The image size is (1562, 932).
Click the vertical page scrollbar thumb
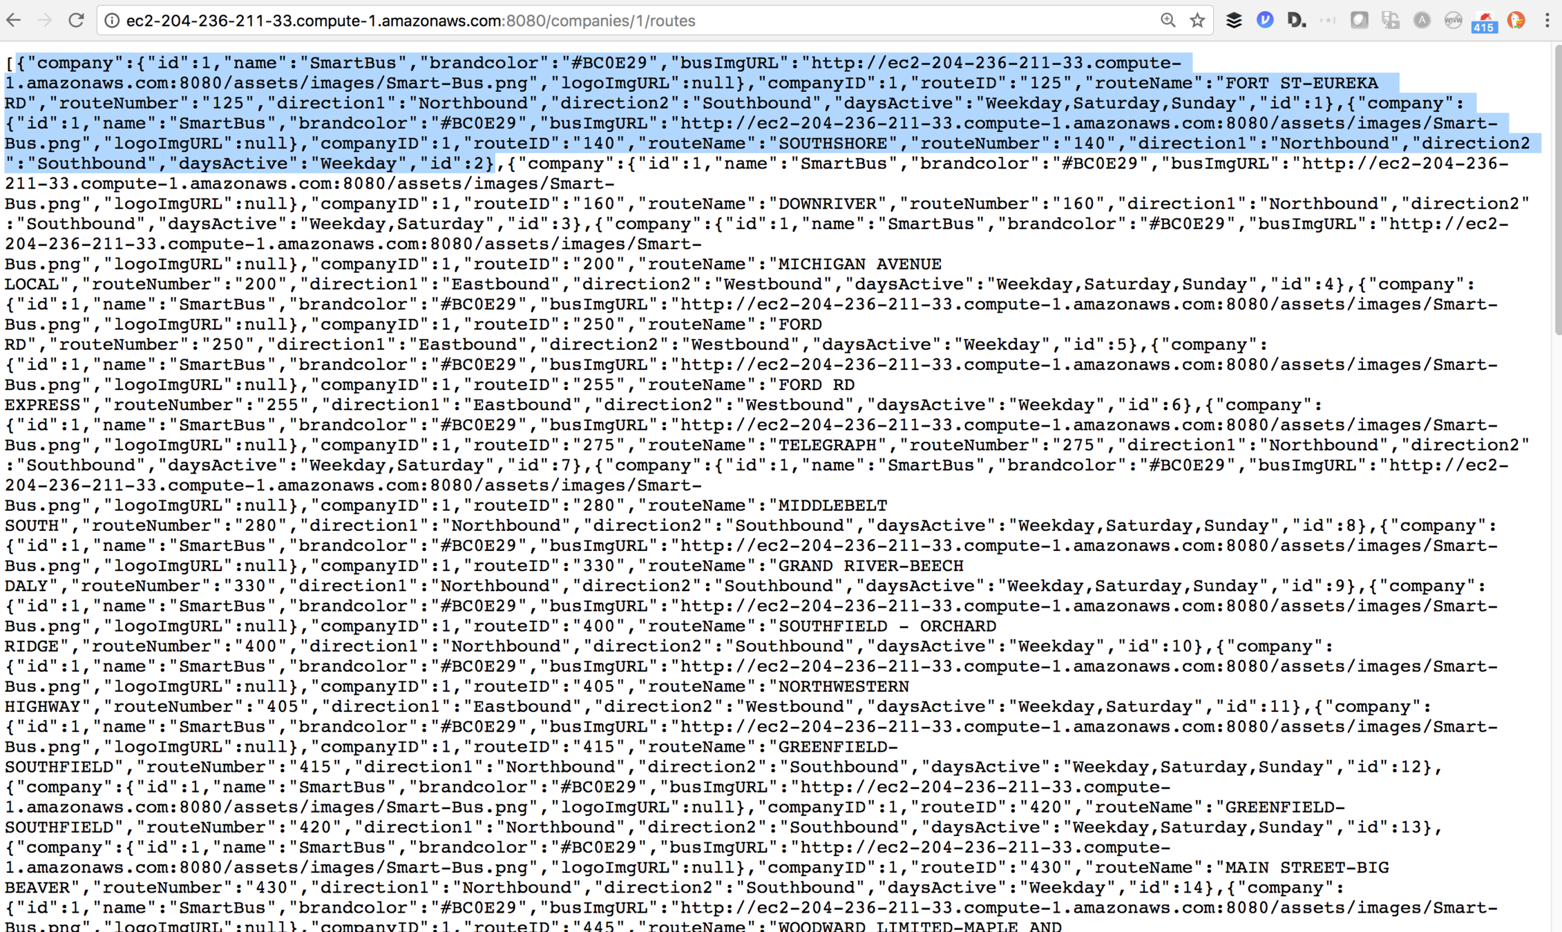1556,190
